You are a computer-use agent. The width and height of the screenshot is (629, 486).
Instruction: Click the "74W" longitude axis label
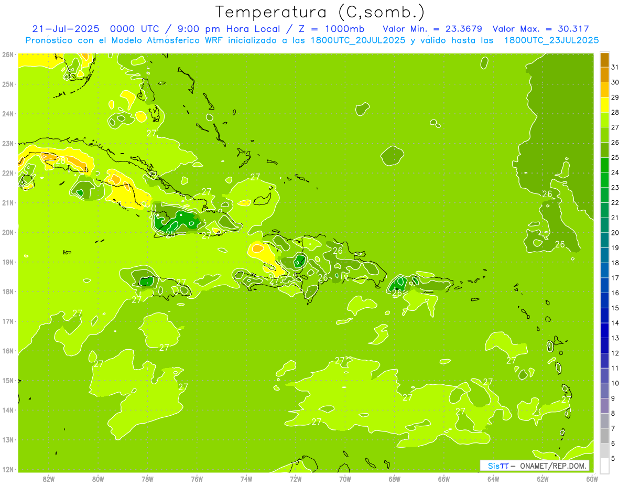click(x=246, y=479)
